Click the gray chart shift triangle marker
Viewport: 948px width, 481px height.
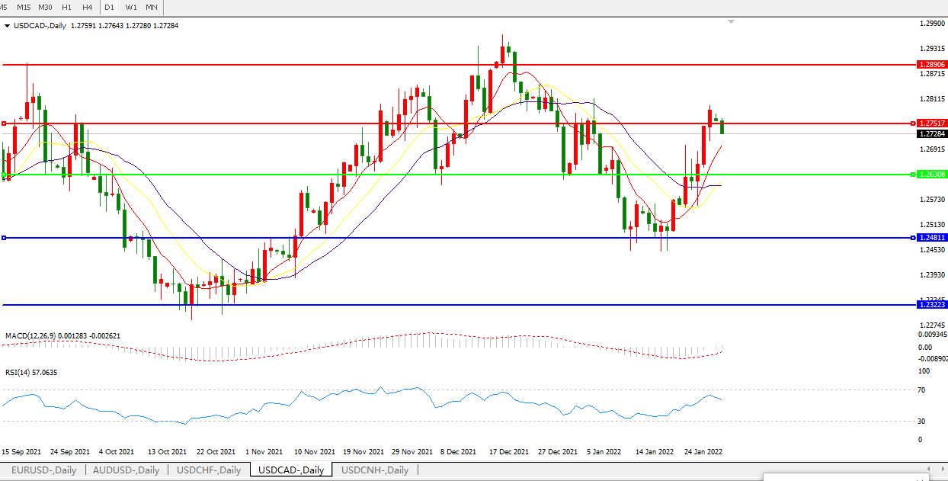pos(731,22)
